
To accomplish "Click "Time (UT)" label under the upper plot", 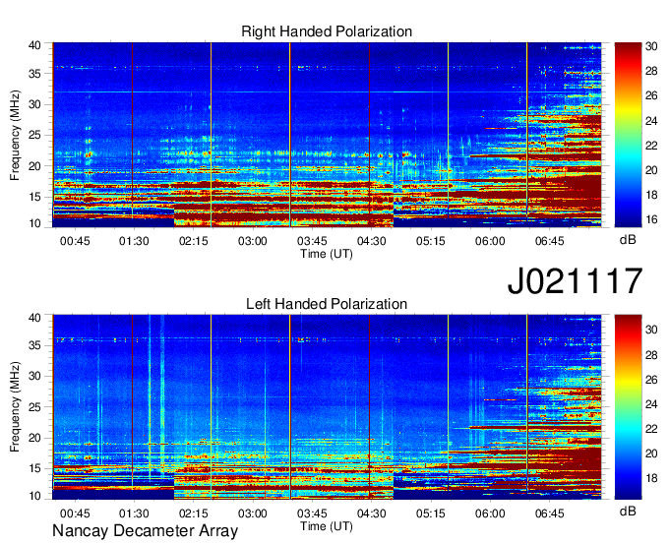I will [x=327, y=254].
